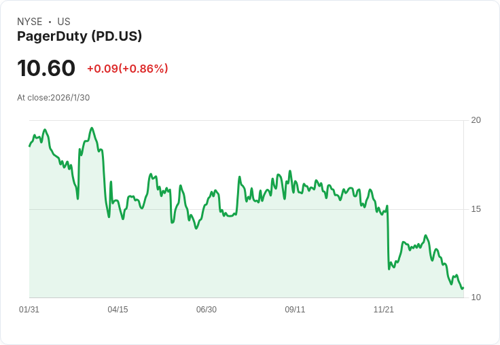Click the NYSE exchange label
Screen dimensions: 500x345
coord(30,22)
